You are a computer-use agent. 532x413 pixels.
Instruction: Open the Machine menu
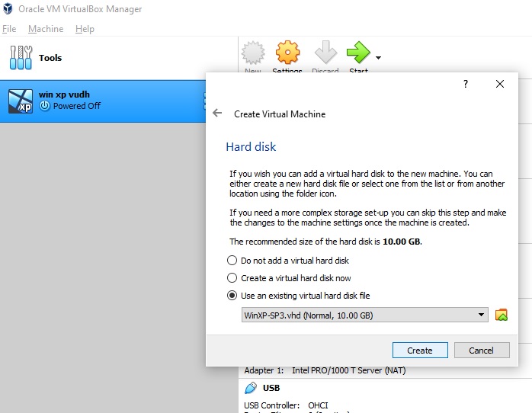[x=46, y=29]
